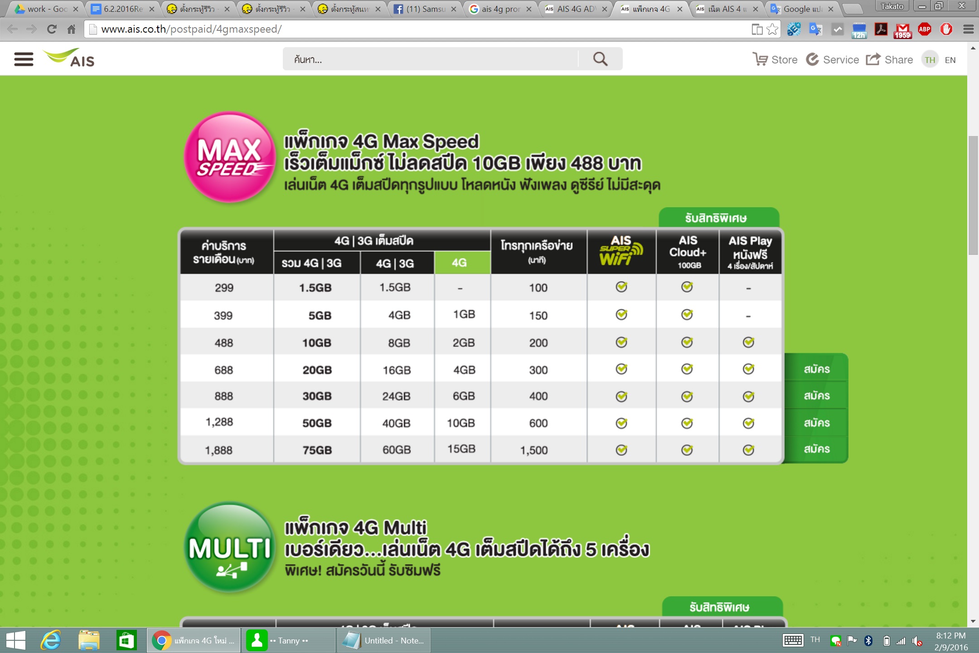Open the Adobe PDF extension
The height and width of the screenshot is (653, 979).
pos(881,29)
